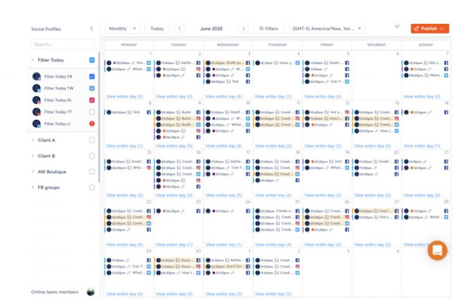469x301 pixels.
Task: View entire day (4) for June 13
Action: 372,146
